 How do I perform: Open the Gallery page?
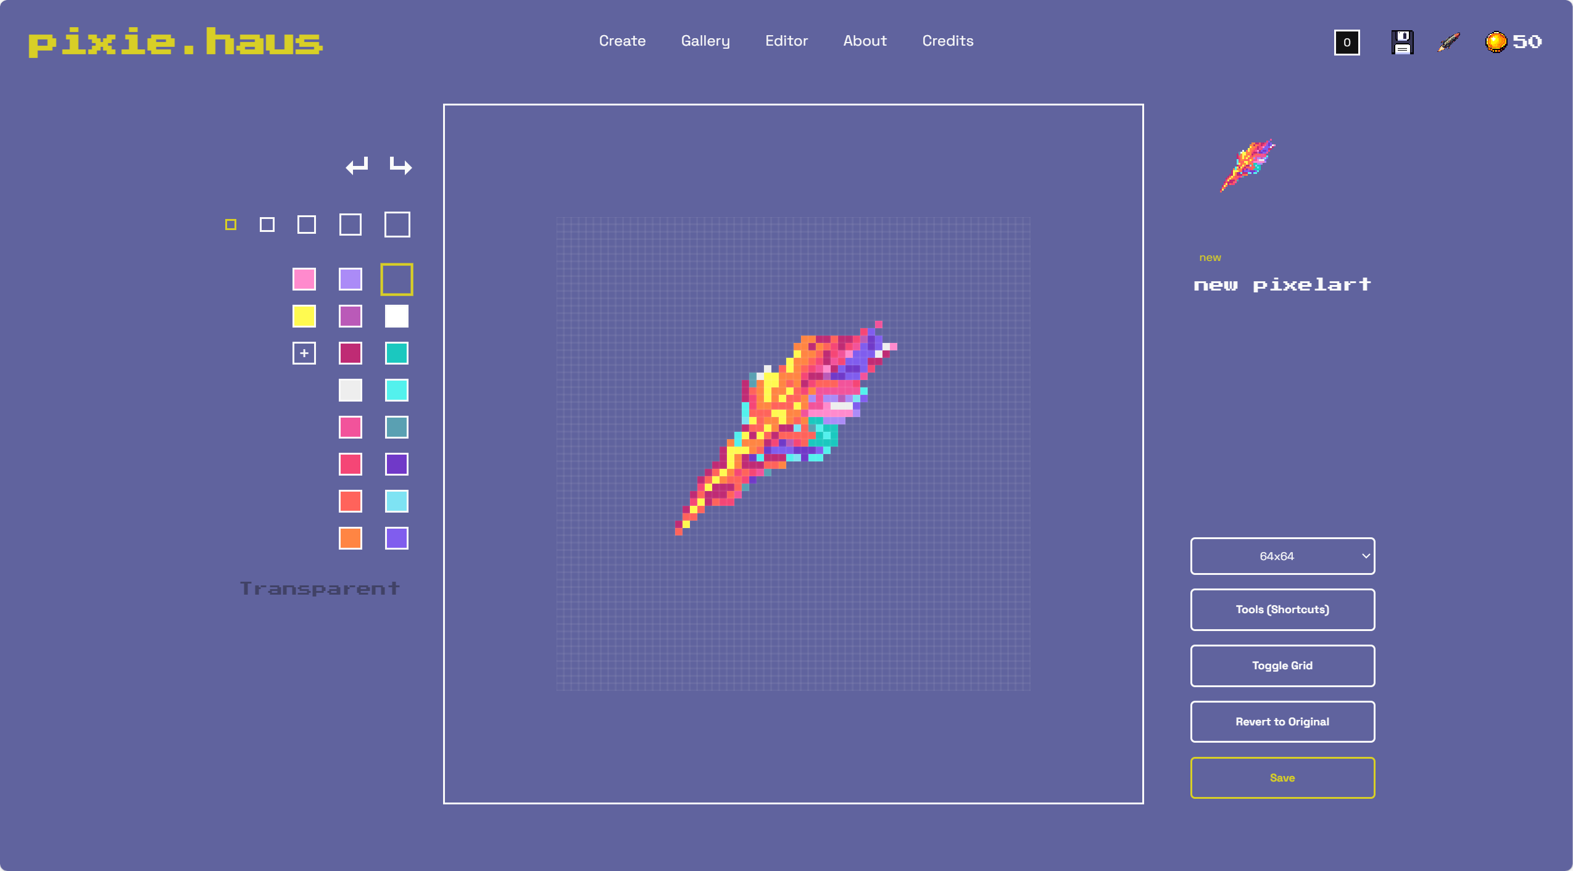coord(705,41)
